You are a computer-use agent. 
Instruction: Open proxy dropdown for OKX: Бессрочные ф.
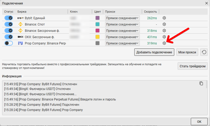(x=122, y=37)
